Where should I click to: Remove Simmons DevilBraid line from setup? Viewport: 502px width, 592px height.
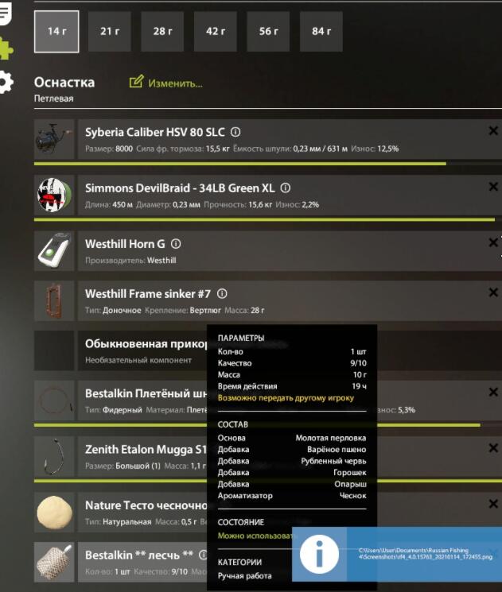click(x=493, y=187)
